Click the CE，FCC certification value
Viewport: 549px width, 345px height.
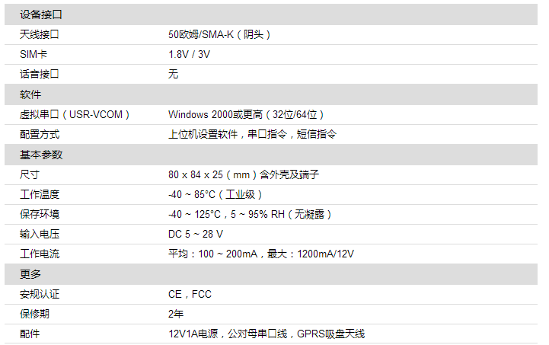[190, 294]
